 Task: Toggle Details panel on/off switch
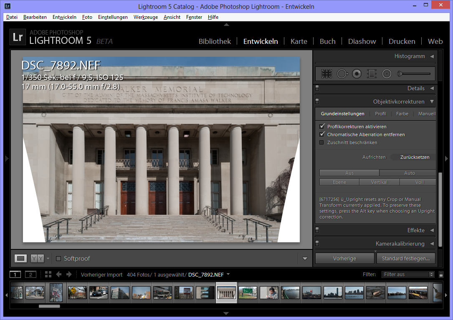pyautogui.click(x=317, y=88)
